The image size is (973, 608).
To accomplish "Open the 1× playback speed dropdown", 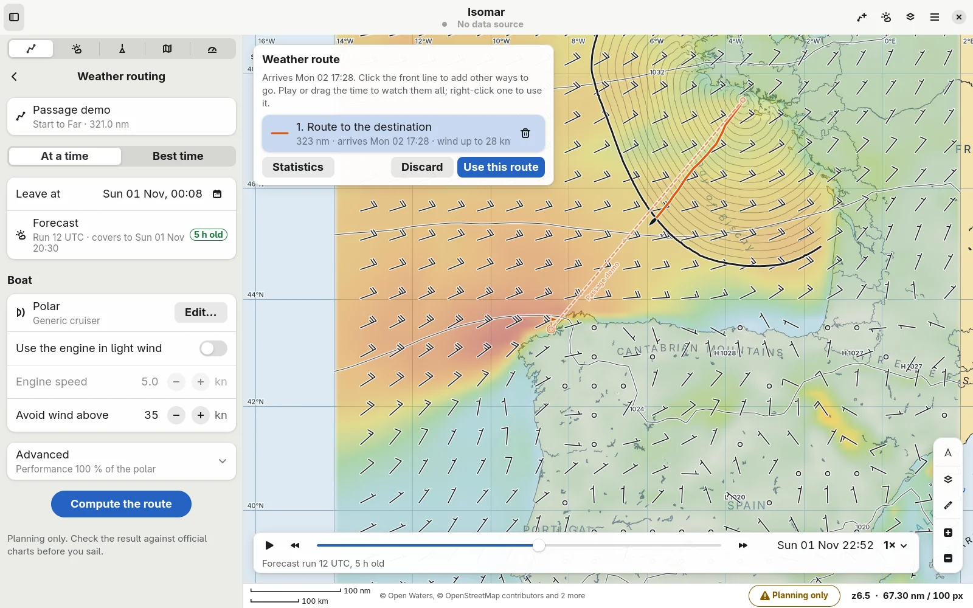I will (895, 545).
